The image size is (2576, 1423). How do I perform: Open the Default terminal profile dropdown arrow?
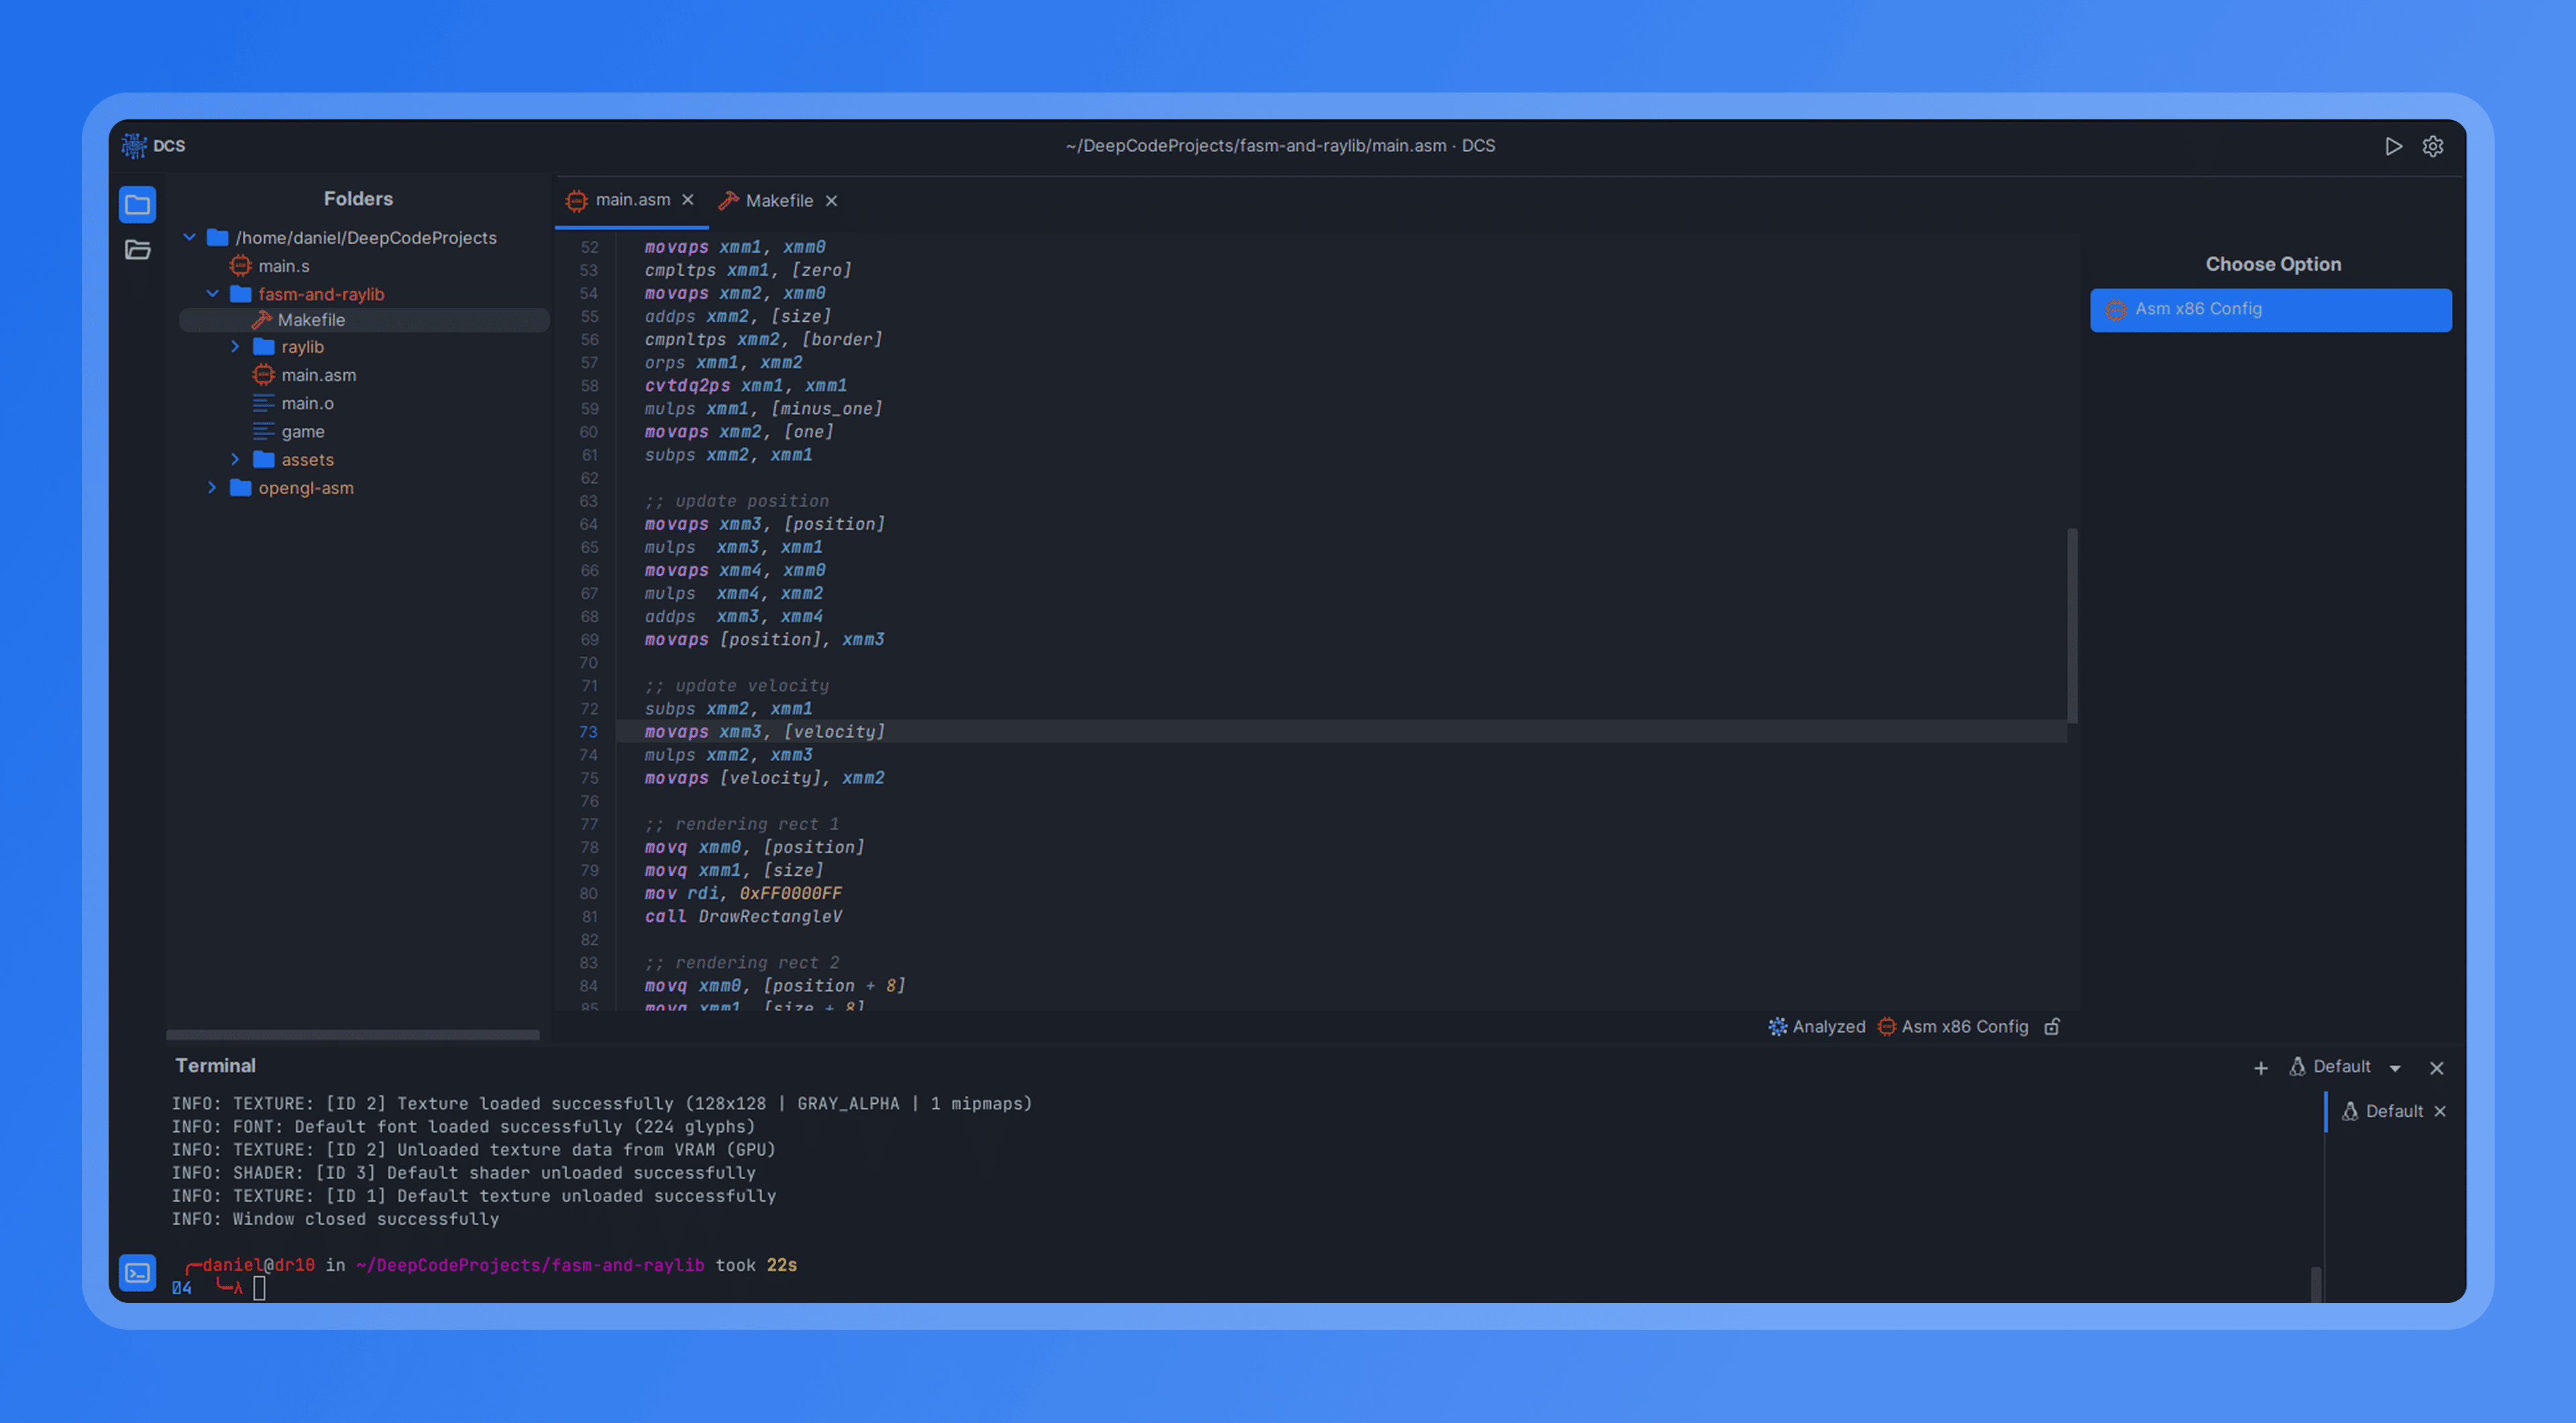tap(2395, 1068)
